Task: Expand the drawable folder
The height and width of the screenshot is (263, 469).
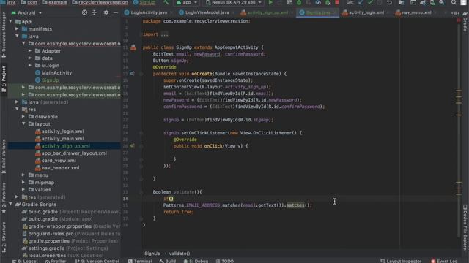Action: pyautogui.click(x=23, y=117)
